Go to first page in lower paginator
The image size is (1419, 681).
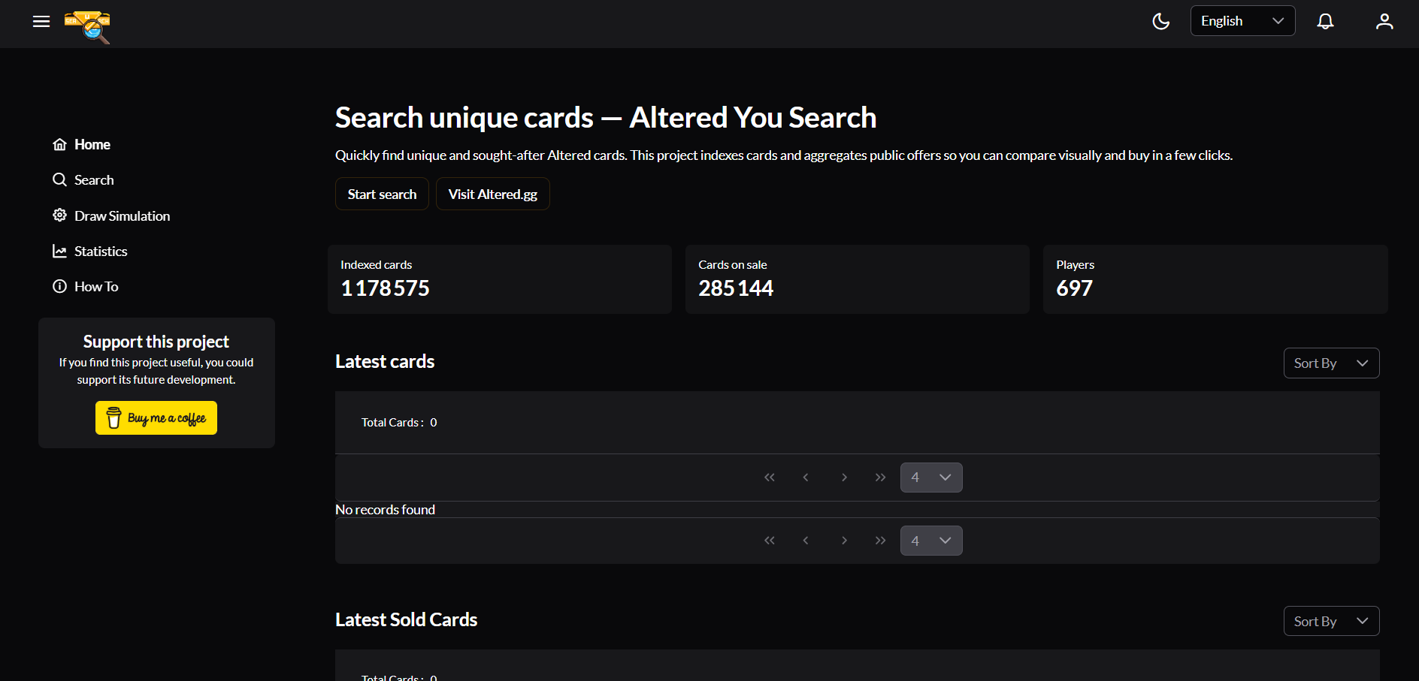[x=770, y=541]
